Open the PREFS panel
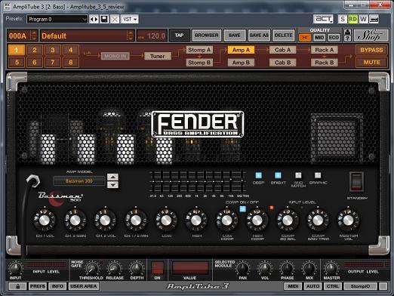This screenshot has height=296, width=394. [38, 286]
